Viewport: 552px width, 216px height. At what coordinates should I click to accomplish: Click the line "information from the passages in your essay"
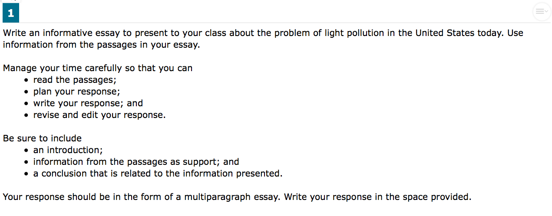[x=101, y=45]
